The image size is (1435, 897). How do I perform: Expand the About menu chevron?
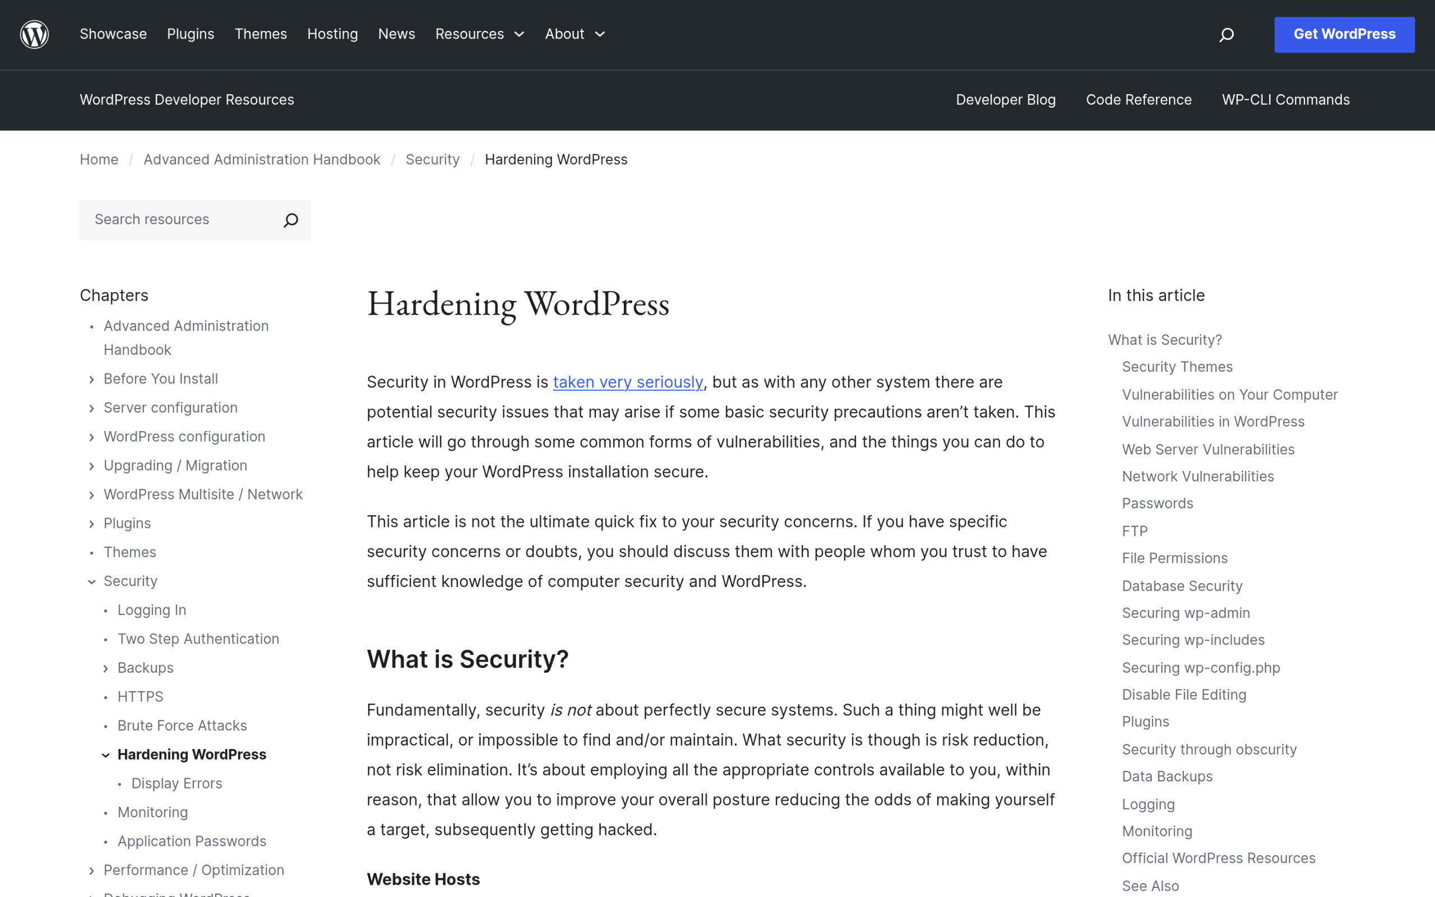tap(600, 34)
